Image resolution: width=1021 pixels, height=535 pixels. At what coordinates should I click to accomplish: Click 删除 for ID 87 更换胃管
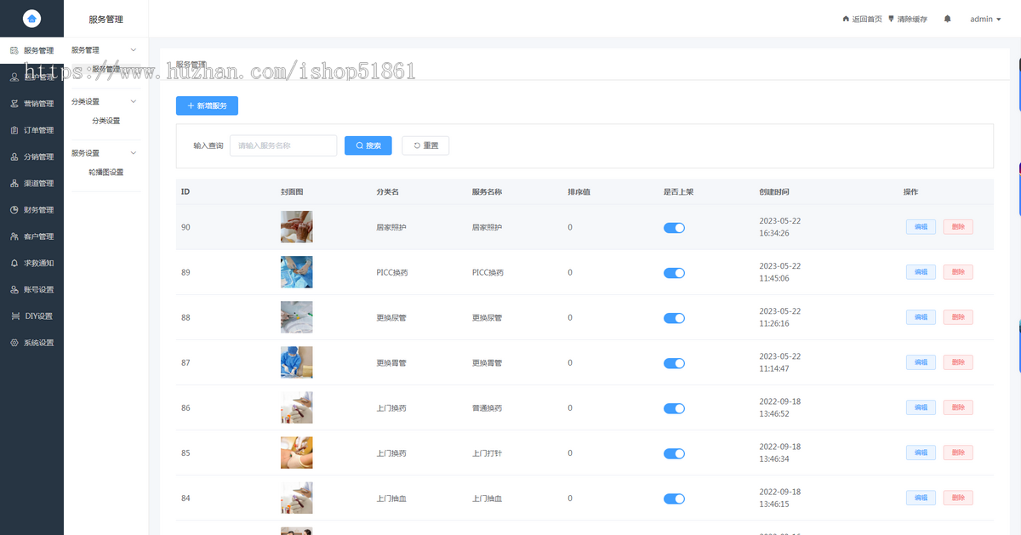pos(958,362)
